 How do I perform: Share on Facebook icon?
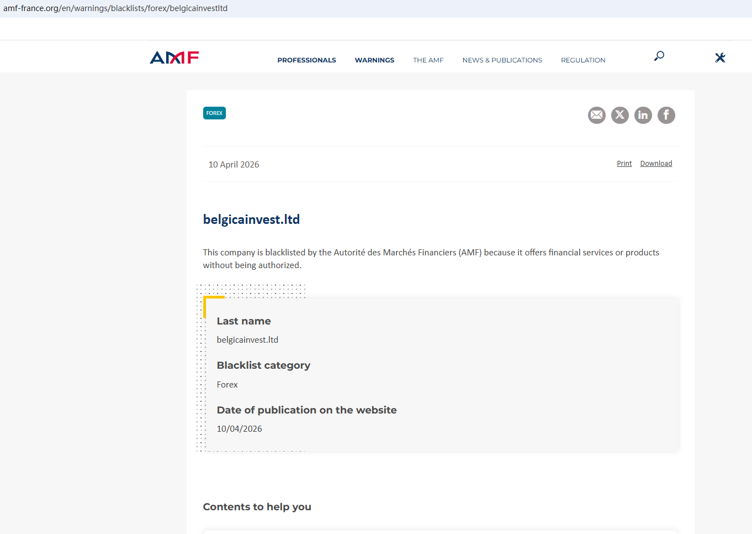pos(666,115)
